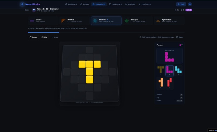Choose the magenta V piece

pyautogui.click(x=169, y=71)
